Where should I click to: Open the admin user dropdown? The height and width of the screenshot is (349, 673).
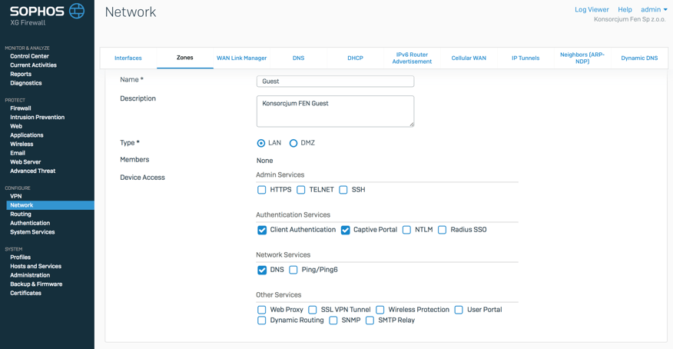click(x=654, y=10)
